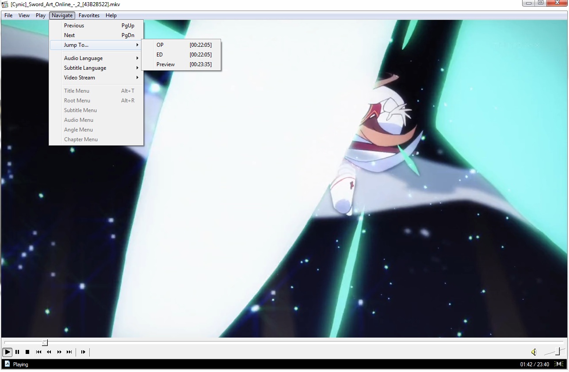569x372 pixels.
Task: Maximize the player window
Action: point(541,3)
